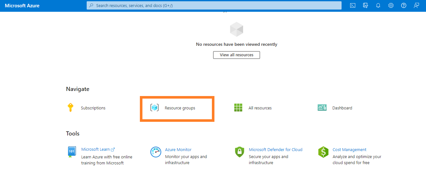Click the Dashboard chart icon

[x=322, y=107]
